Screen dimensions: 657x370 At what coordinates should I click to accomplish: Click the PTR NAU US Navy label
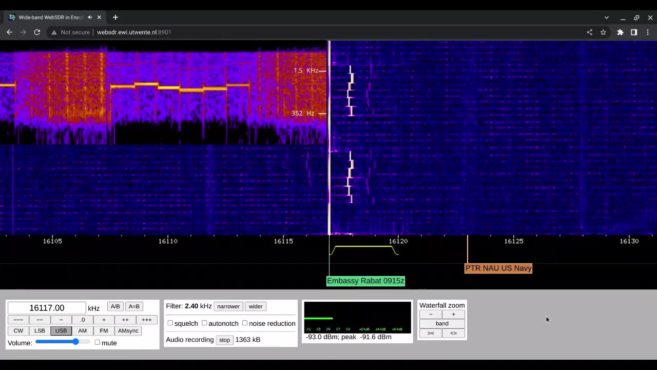[498, 268]
